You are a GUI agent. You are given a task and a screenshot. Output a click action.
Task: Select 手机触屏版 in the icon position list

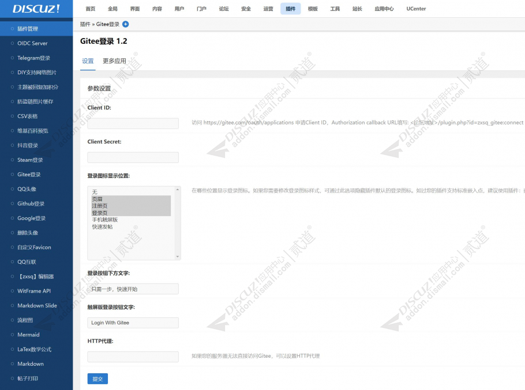[x=132, y=219]
